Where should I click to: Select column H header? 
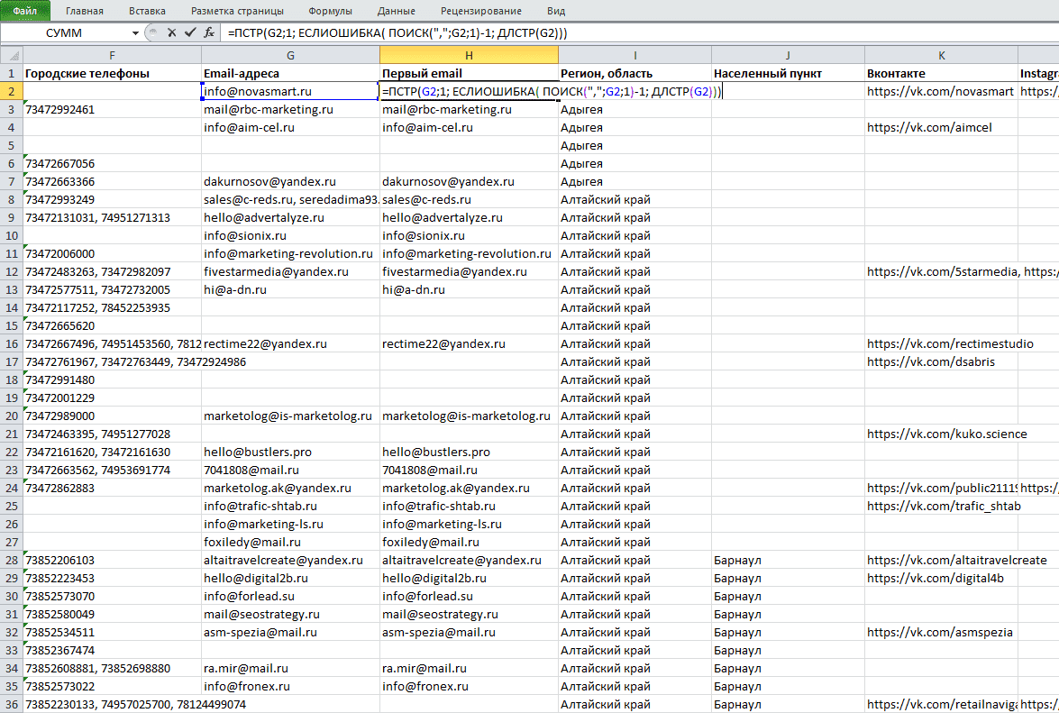tap(469, 55)
